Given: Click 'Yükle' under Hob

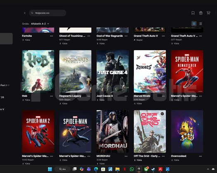Looking at the screenshot, I should coord(26,100).
